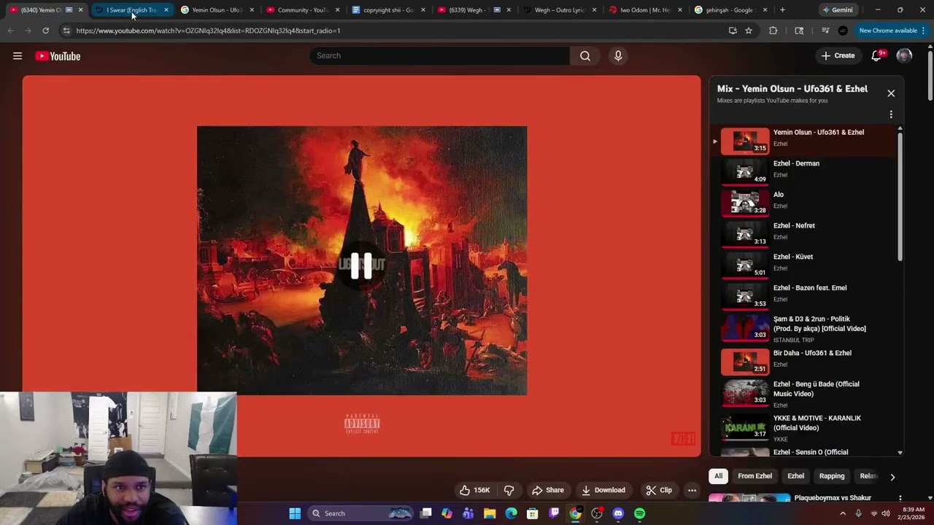This screenshot has width=934, height=525.
Task: Open the media controls music icon
Action: 825,31
